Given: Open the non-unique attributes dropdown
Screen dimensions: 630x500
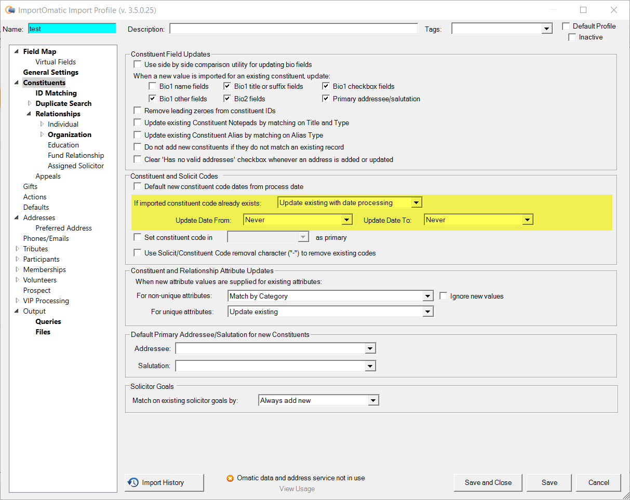Looking at the screenshot, I should [427, 296].
